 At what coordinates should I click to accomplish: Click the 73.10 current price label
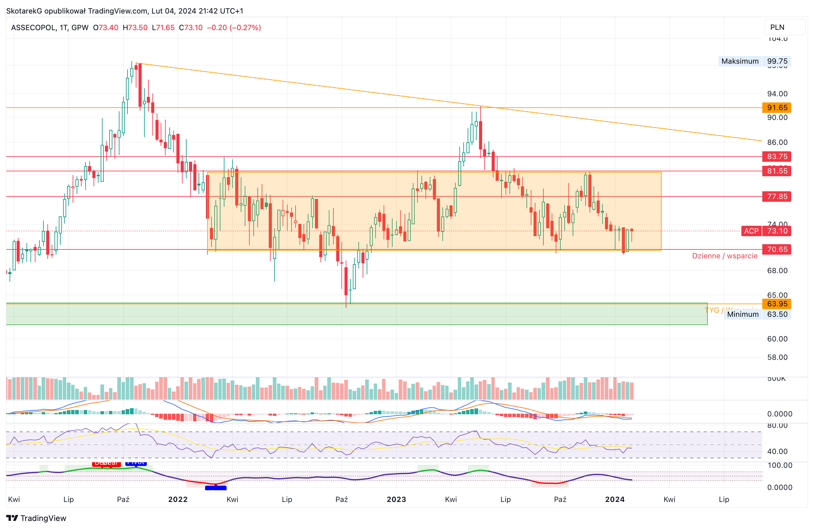coord(777,231)
